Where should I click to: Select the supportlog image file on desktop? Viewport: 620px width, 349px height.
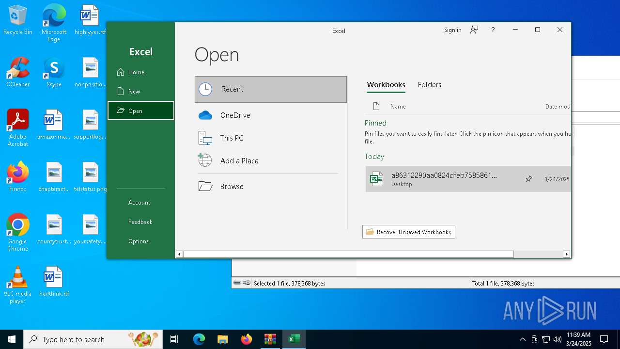90,125
